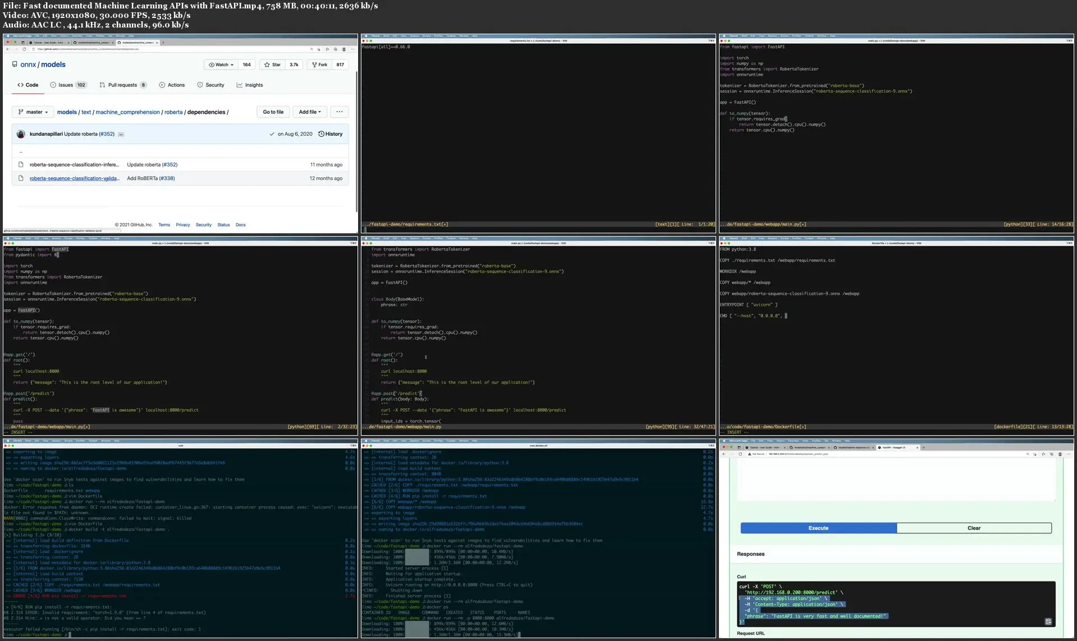The image size is (1077, 641).
Task: Click the Go to file button
Action: point(273,112)
